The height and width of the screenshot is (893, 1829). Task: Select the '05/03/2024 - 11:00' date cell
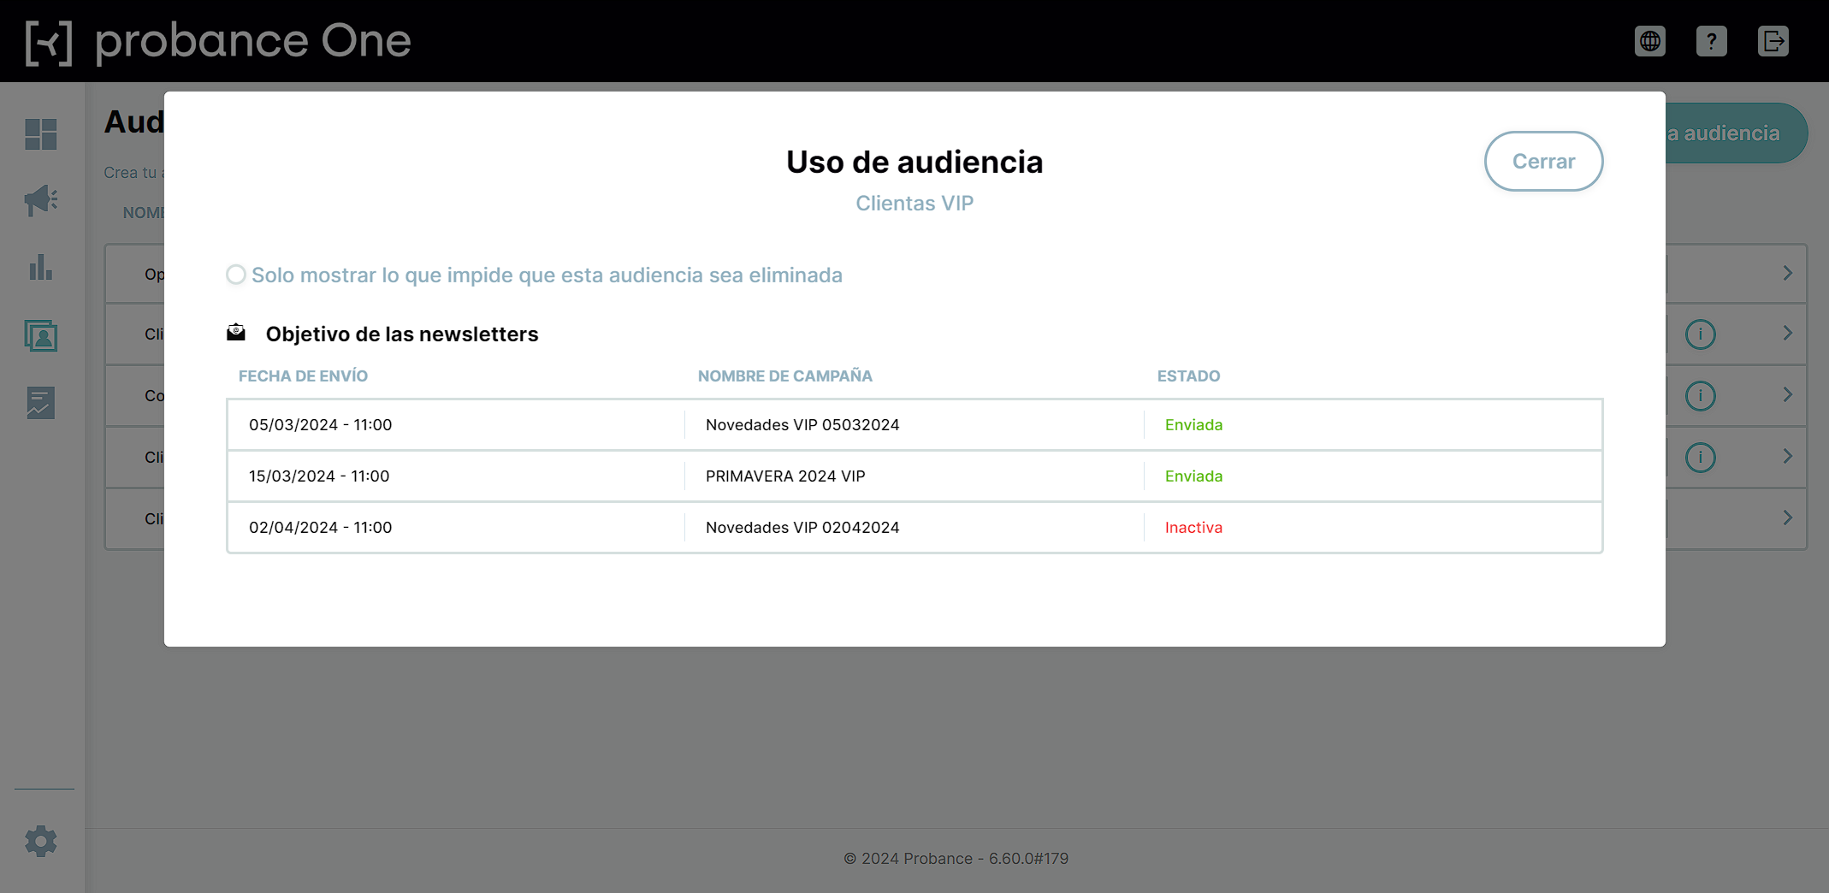coord(320,425)
